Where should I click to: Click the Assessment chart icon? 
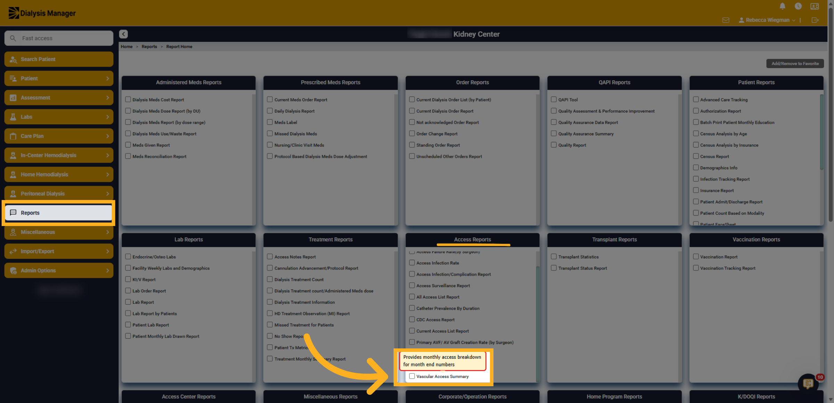tap(13, 98)
